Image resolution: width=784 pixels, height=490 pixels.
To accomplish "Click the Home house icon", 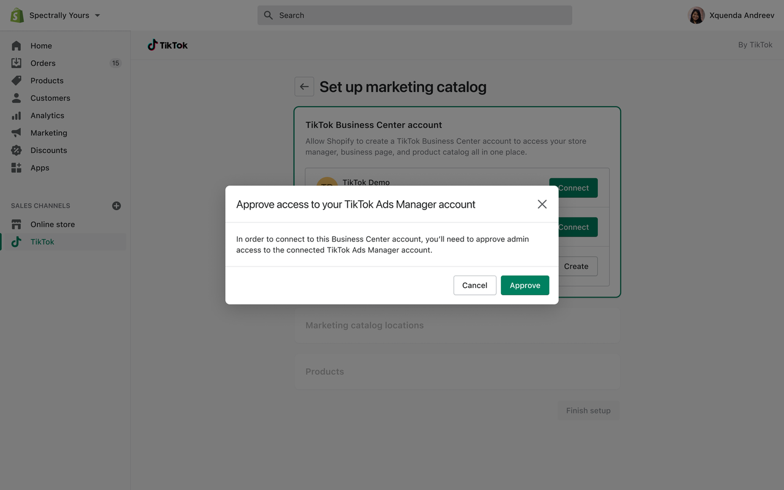I will (x=17, y=46).
